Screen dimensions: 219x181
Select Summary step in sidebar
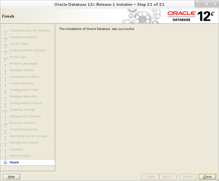(16, 149)
